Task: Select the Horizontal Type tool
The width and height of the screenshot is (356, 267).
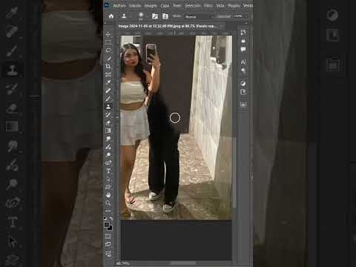Action: coord(108,171)
